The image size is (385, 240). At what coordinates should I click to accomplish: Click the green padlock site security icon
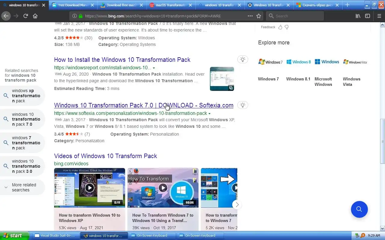[x=81, y=16]
